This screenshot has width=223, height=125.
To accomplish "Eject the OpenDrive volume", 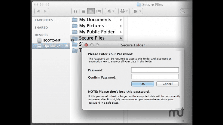I will (67, 46).
